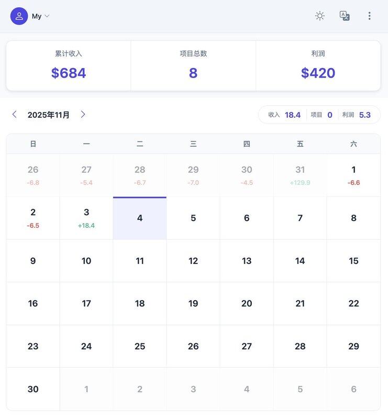Image resolution: width=388 pixels, height=419 pixels.
Task: Select the 利润 5.3 monthly stat
Action: pyautogui.click(x=357, y=115)
